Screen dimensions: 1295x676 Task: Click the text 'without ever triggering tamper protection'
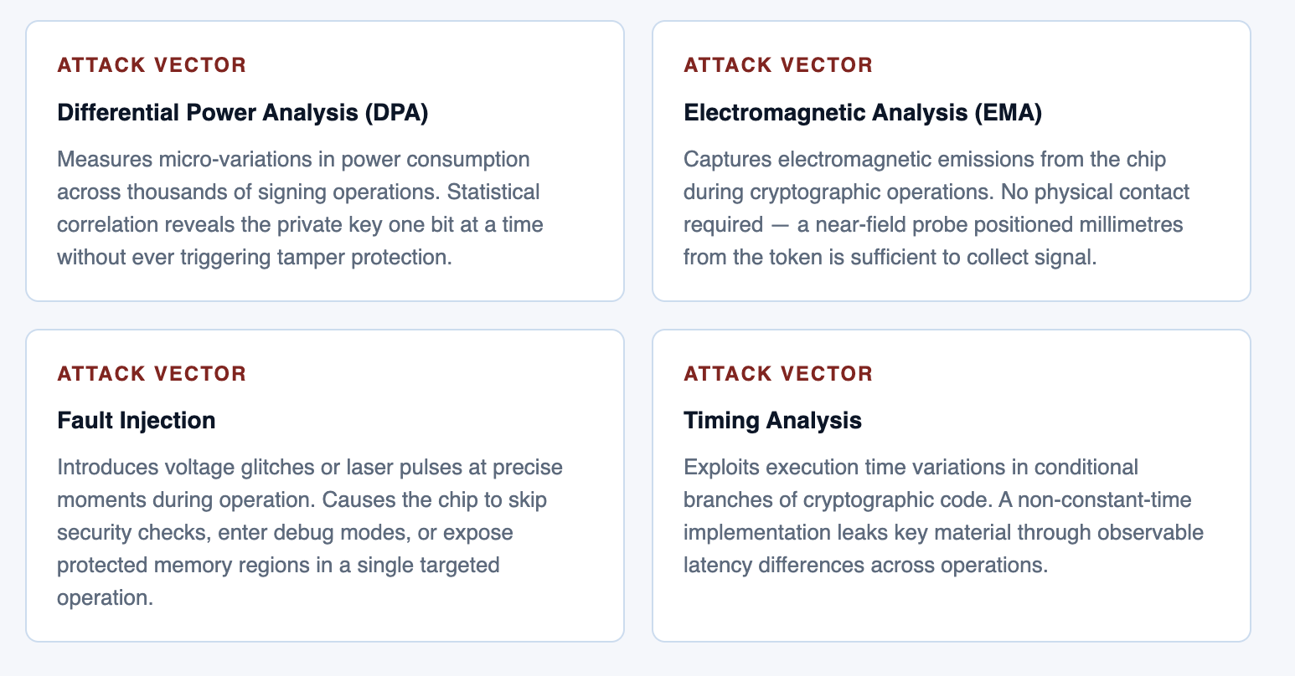click(x=253, y=257)
